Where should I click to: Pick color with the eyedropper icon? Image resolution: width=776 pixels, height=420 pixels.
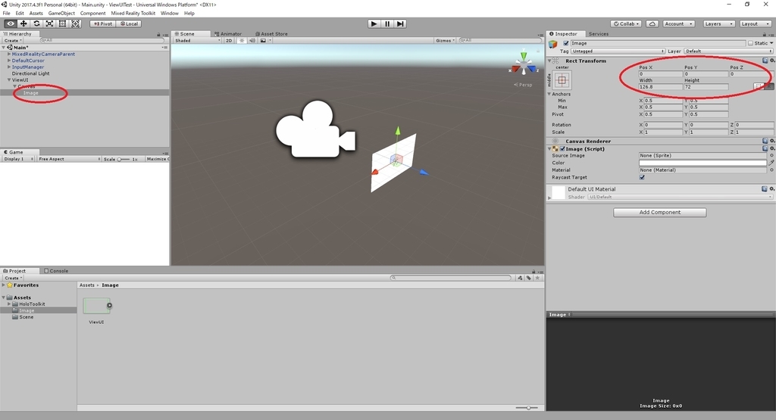click(771, 163)
